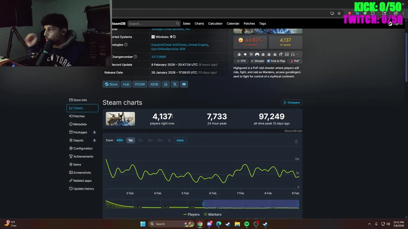Select the 3m zoom range
Image resolution: width=408 pixels, height=229 pixels.
coord(150,140)
